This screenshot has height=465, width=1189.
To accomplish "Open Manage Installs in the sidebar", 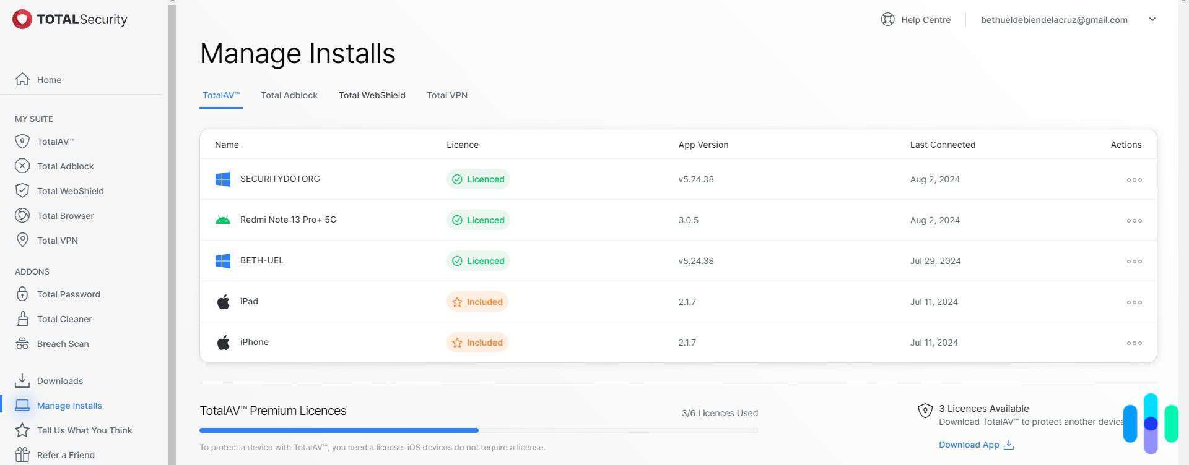I will tap(69, 406).
